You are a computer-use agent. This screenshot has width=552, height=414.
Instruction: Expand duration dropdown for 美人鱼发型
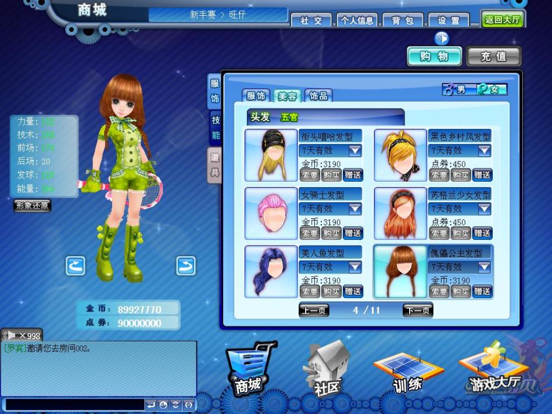[355, 267]
